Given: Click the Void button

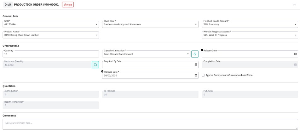Looking at the screenshot, I should (68, 5).
